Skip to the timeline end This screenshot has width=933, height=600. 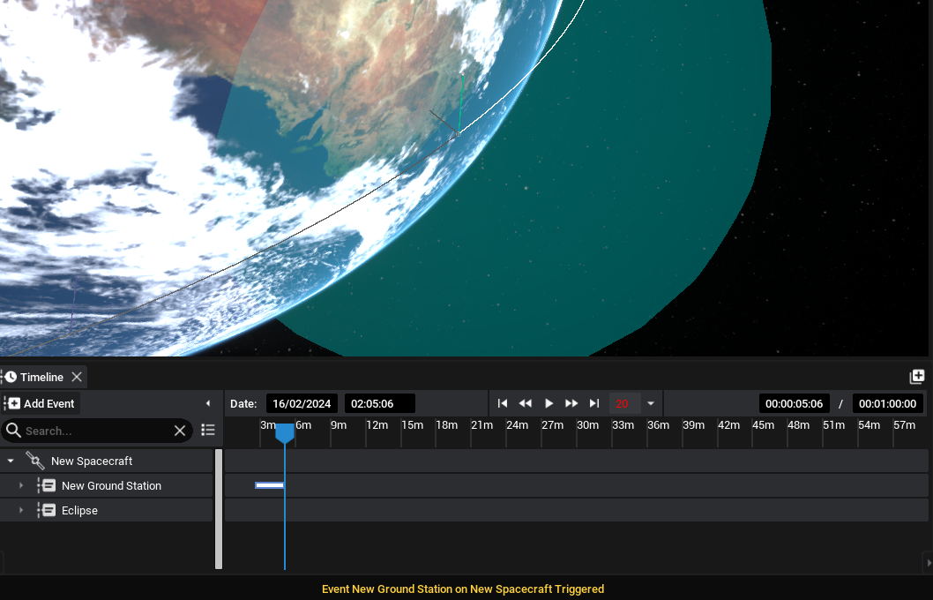593,403
